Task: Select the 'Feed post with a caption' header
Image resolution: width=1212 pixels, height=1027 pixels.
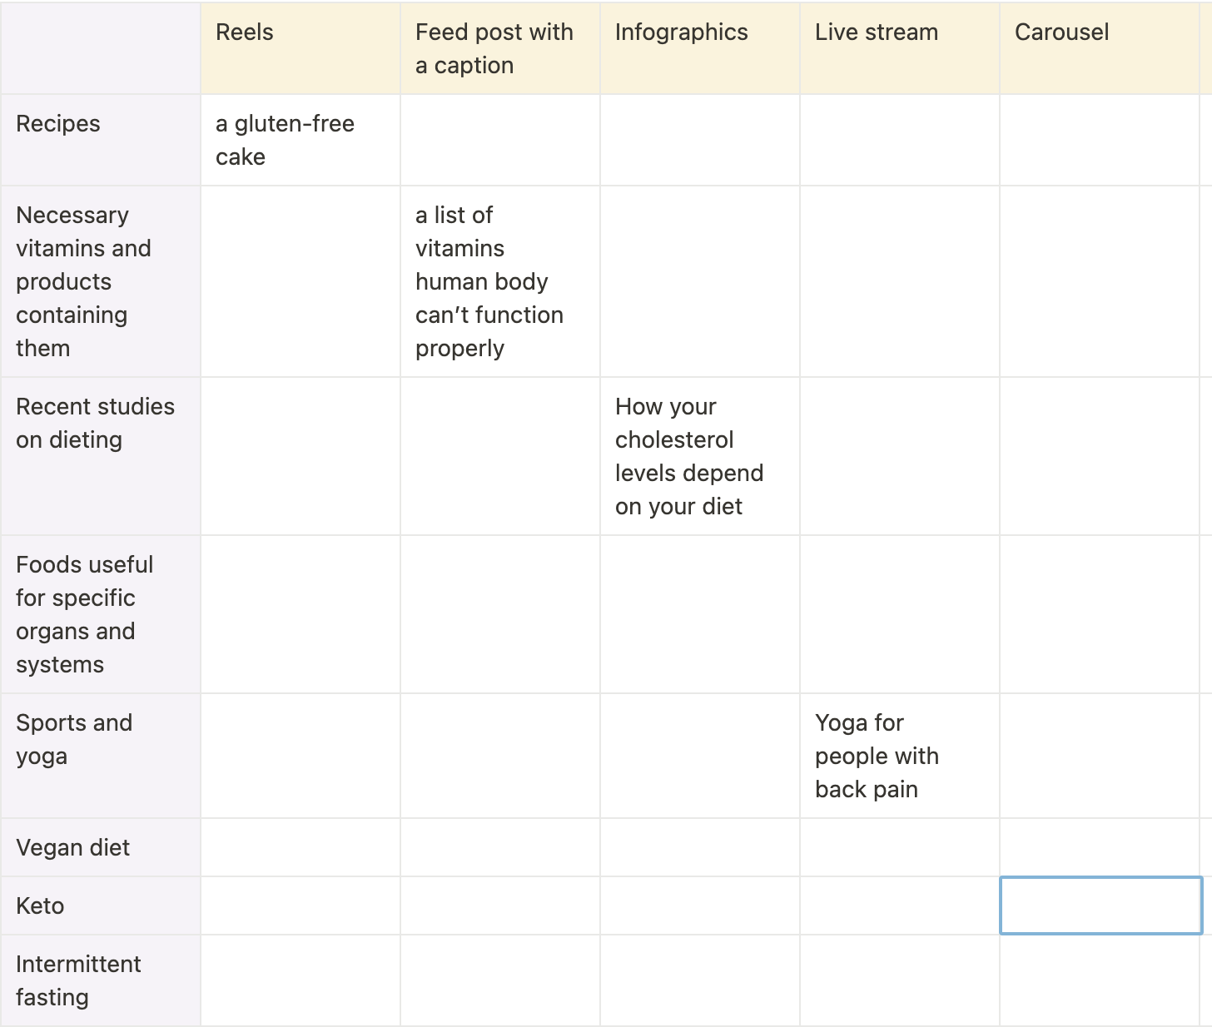Action: pyautogui.click(x=499, y=48)
